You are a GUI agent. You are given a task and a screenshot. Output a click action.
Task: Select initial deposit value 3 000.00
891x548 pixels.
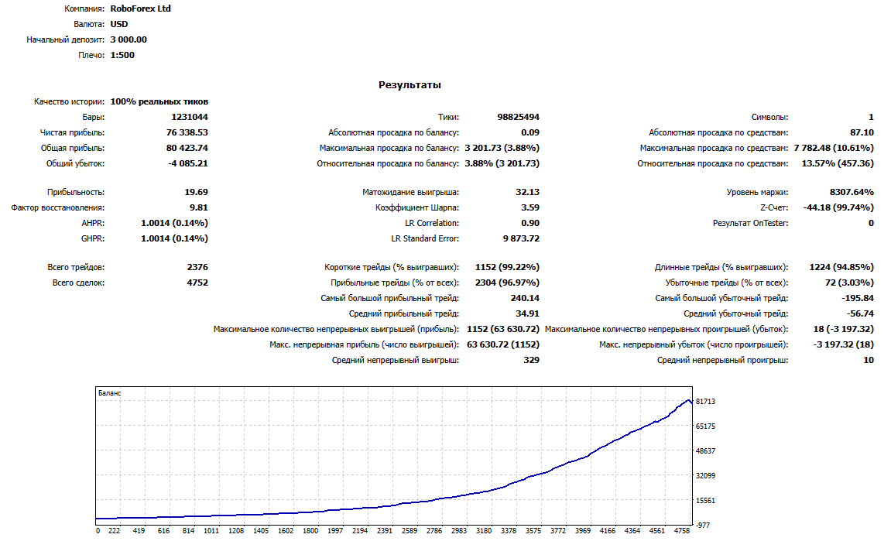tap(129, 39)
